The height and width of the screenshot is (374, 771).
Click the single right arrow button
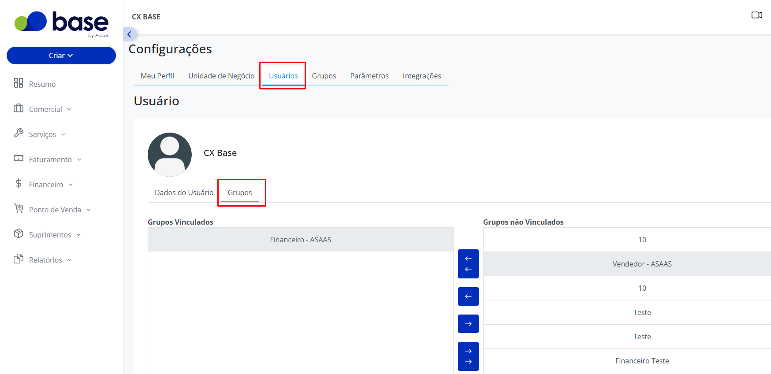pos(468,324)
